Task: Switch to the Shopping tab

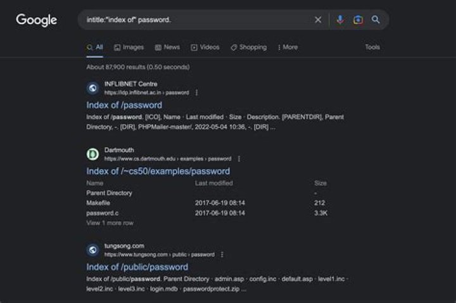Action: pyautogui.click(x=249, y=47)
